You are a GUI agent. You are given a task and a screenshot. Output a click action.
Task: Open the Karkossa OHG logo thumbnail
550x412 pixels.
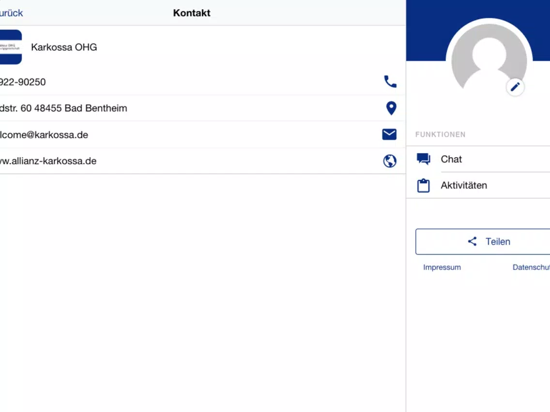(11, 47)
